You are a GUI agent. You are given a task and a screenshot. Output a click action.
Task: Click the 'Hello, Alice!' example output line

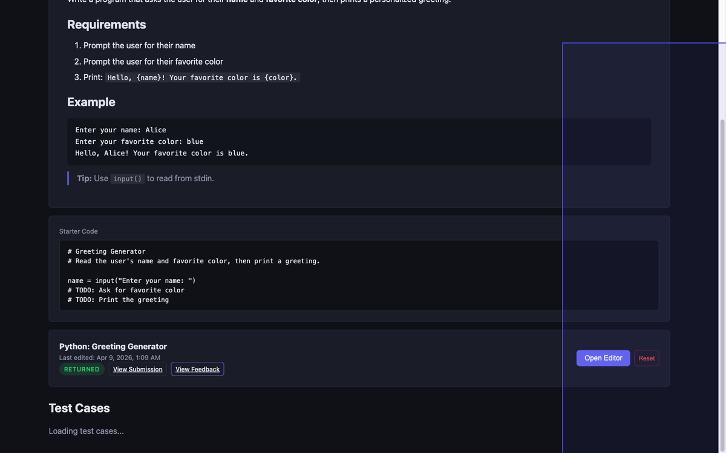click(162, 153)
